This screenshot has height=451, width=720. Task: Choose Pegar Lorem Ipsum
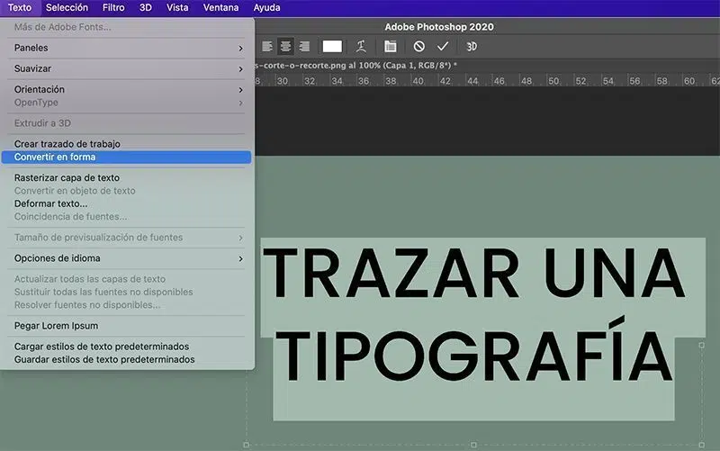pos(127,326)
